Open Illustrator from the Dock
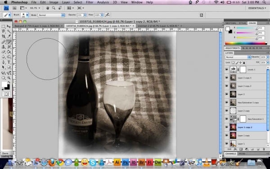270x169 pixels. coord(117,162)
